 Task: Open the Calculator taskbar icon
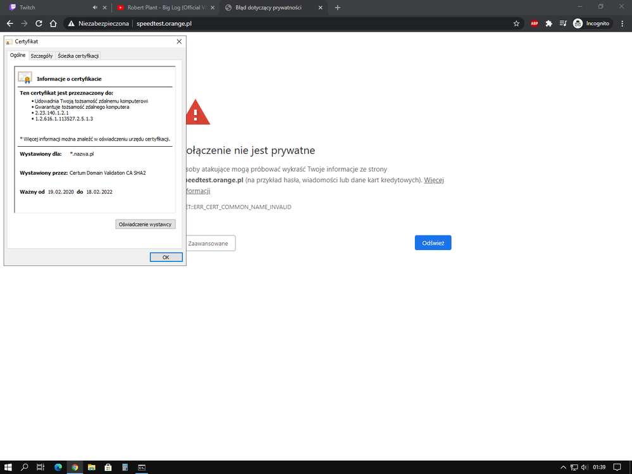point(125,467)
